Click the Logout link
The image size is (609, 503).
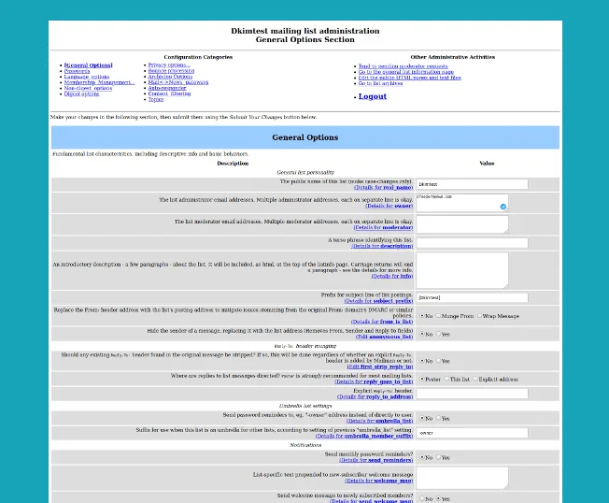coord(372,96)
